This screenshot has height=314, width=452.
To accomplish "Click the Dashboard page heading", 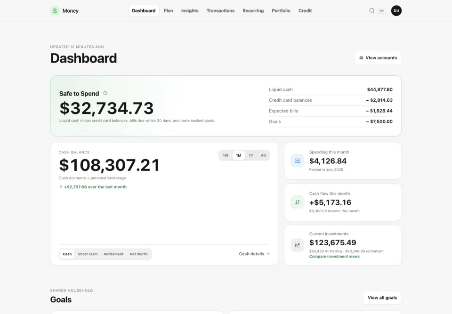I will coord(84,58).
